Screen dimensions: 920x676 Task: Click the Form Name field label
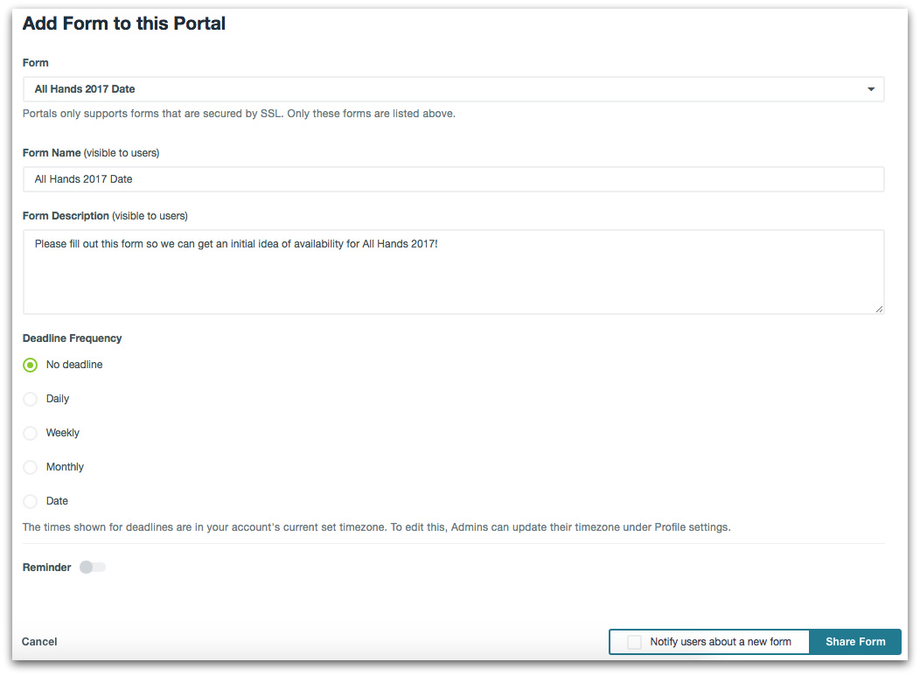point(52,153)
